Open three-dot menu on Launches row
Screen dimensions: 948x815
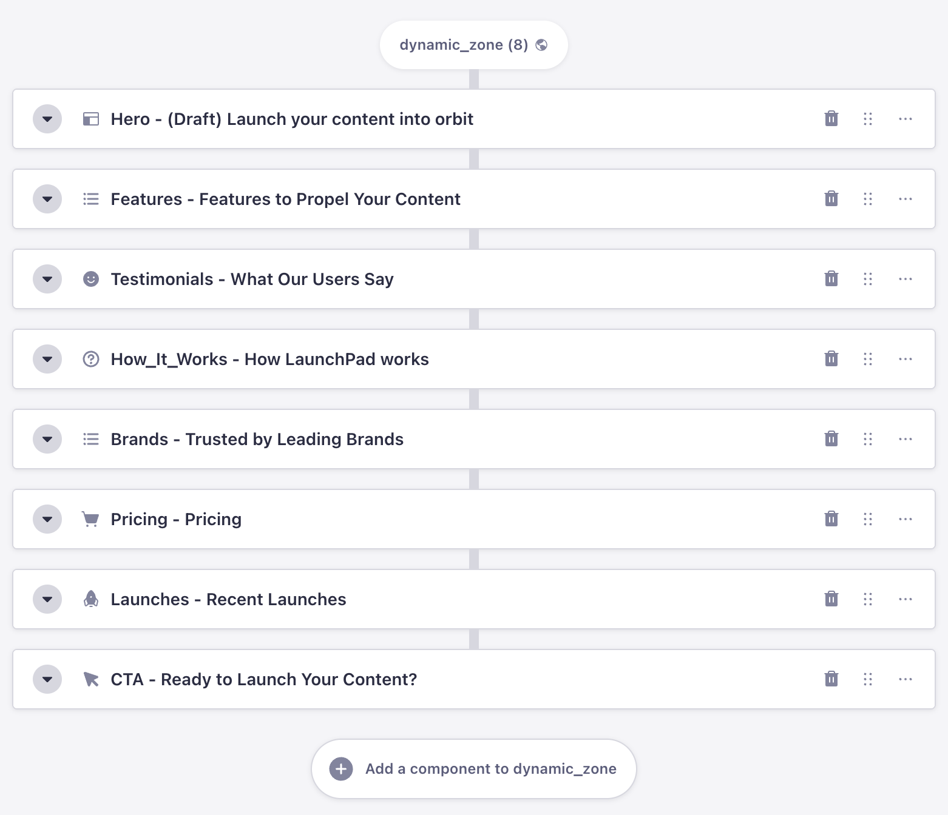[906, 599]
